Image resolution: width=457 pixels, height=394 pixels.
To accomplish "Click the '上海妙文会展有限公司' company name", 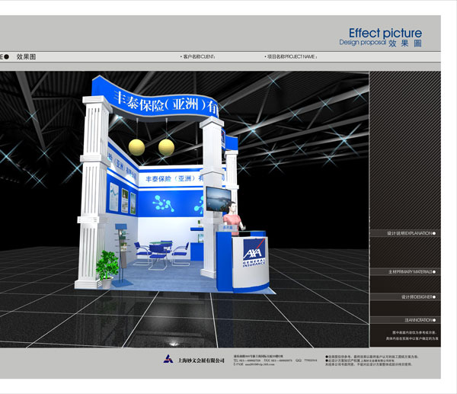I will pos(201,360).
